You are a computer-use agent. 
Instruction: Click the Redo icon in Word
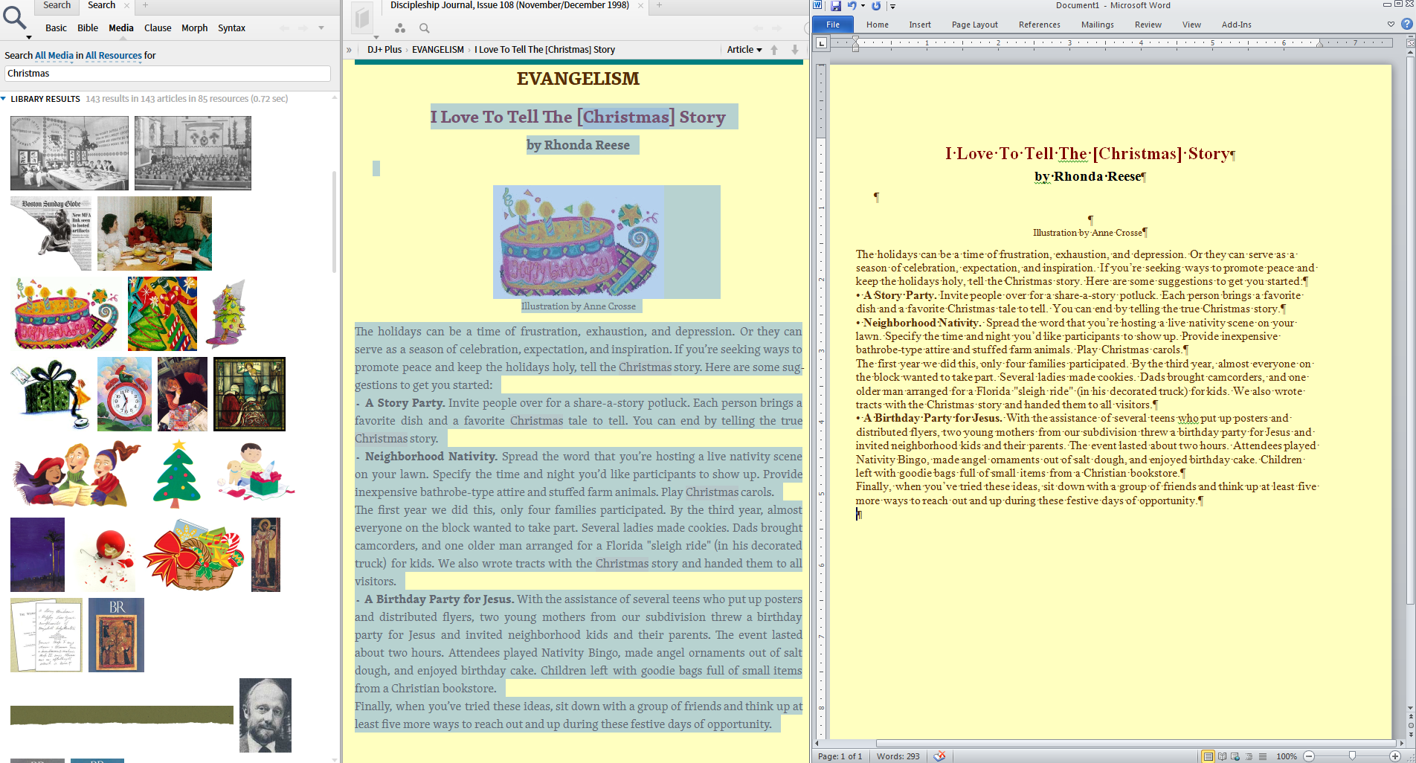pyautogui.click(x=876, y=6)
